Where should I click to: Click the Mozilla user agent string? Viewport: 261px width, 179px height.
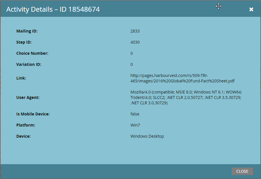[186, 97]
